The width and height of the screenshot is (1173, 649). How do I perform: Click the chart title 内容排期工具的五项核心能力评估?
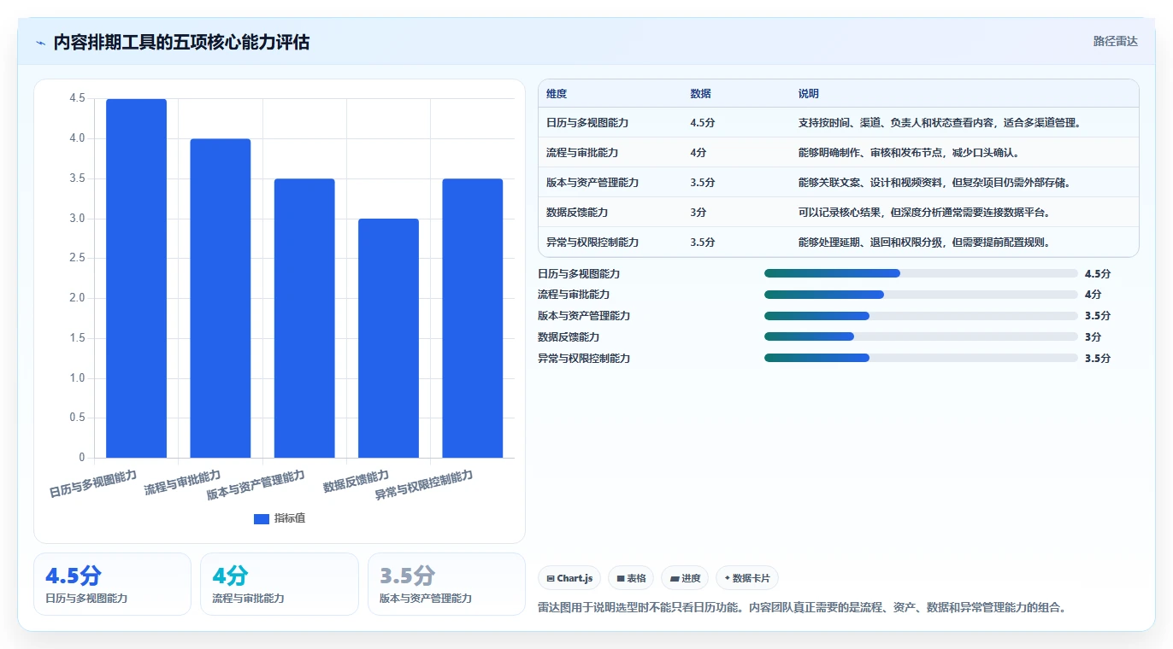(181, 42)
